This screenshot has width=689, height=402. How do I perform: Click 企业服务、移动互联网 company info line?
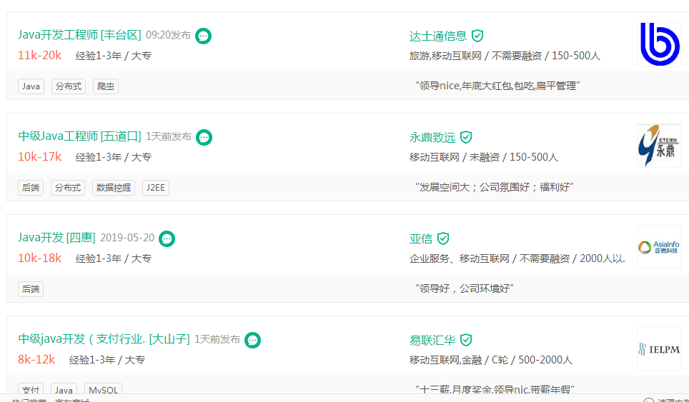click(x=517, y=258)
